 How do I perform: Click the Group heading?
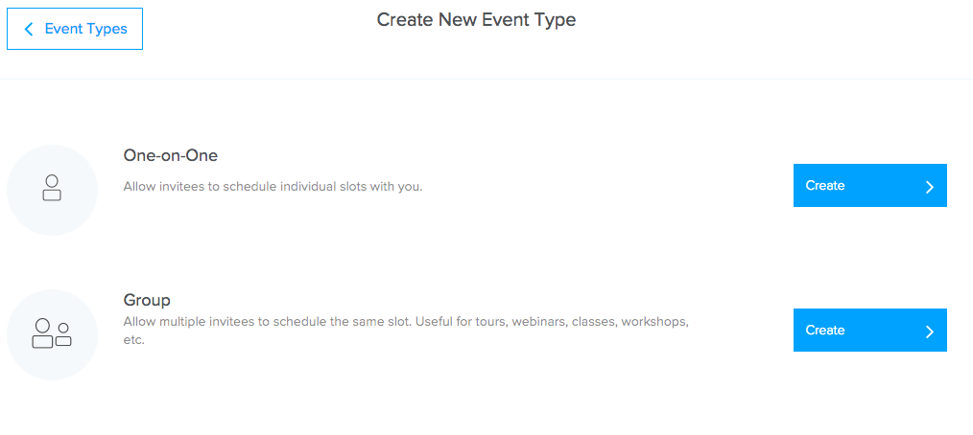coord(147,301)
